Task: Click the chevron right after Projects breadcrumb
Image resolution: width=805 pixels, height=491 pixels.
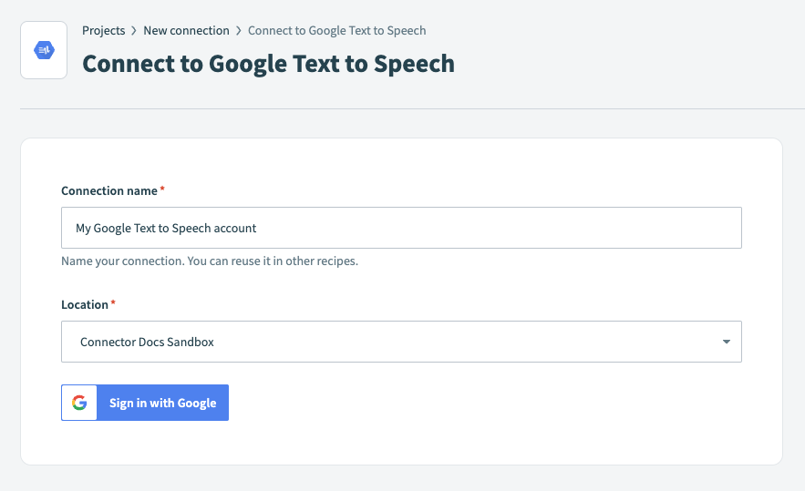Action: point(134,31)
